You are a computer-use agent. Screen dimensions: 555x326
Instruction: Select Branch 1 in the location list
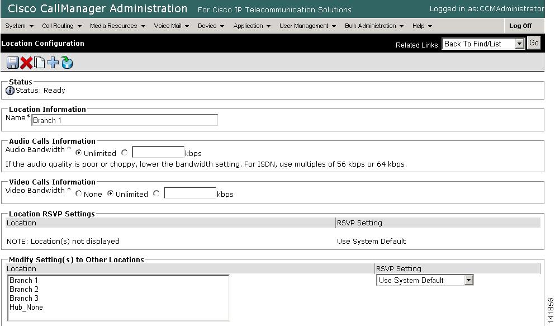click(x=118, y=280)
